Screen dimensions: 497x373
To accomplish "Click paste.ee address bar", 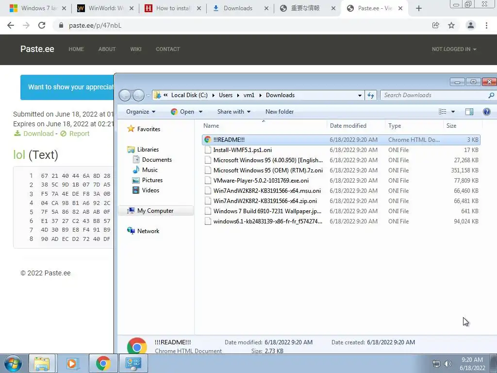I will point(241,25).
